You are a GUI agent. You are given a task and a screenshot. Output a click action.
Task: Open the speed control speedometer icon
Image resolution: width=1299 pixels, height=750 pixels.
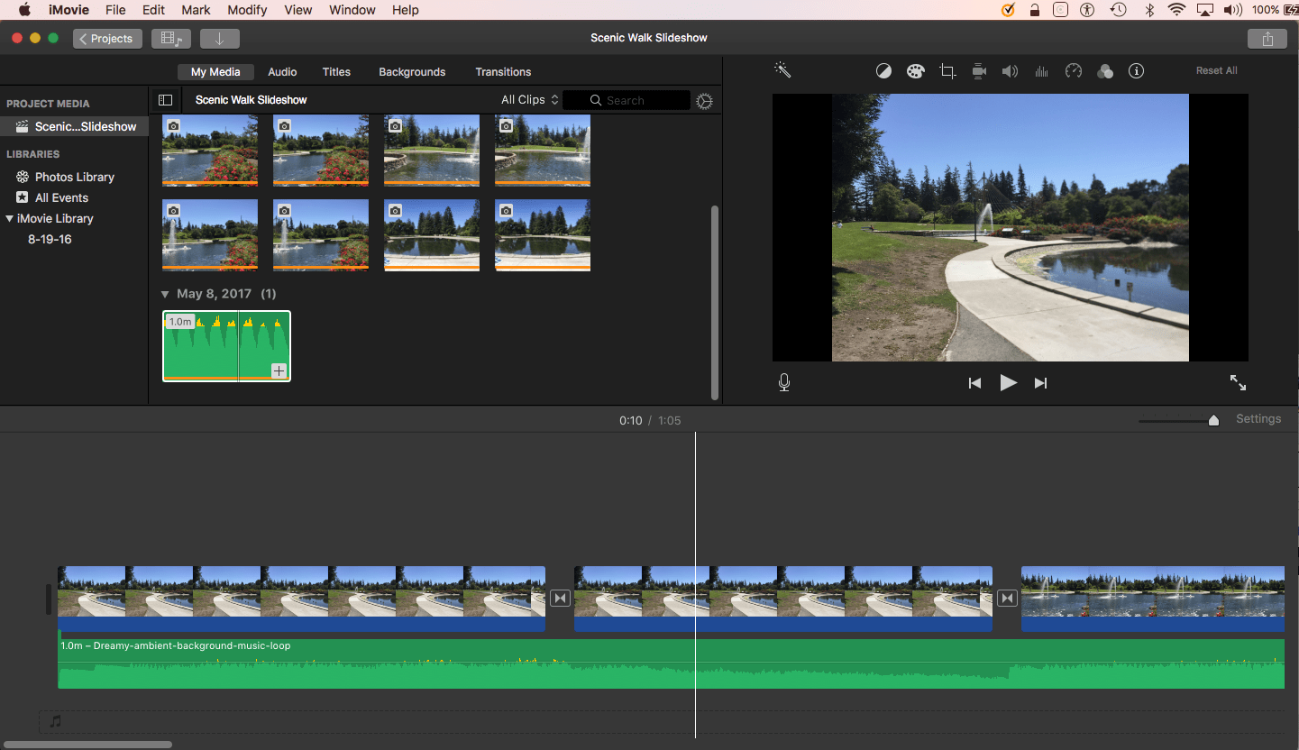(x=1073, y=71)
